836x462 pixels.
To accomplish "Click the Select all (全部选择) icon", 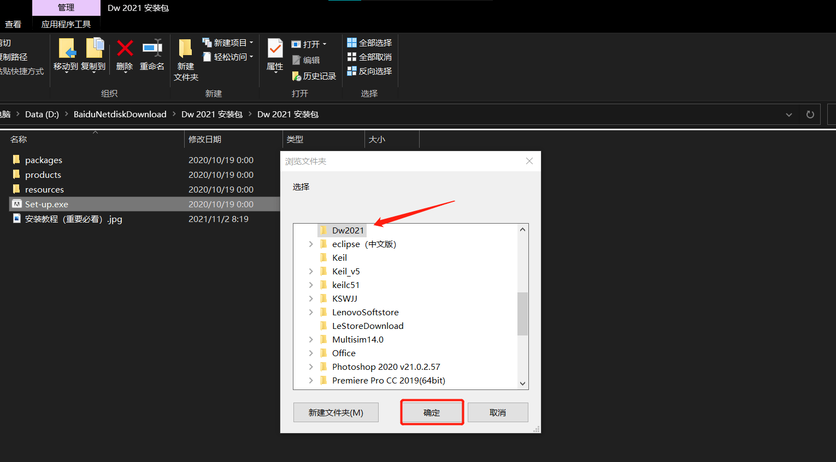I will (352, 43).
